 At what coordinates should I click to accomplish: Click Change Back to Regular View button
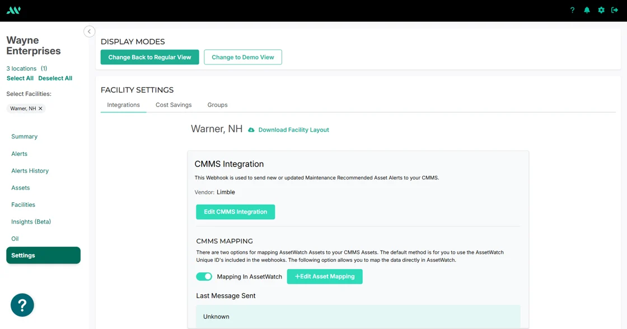pyautogui.click(x=149, y=57)
